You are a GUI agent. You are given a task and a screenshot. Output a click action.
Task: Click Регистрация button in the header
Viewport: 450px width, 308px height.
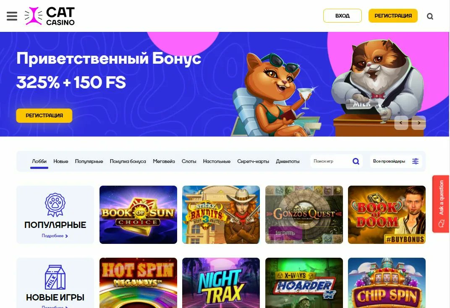[393, 16]
